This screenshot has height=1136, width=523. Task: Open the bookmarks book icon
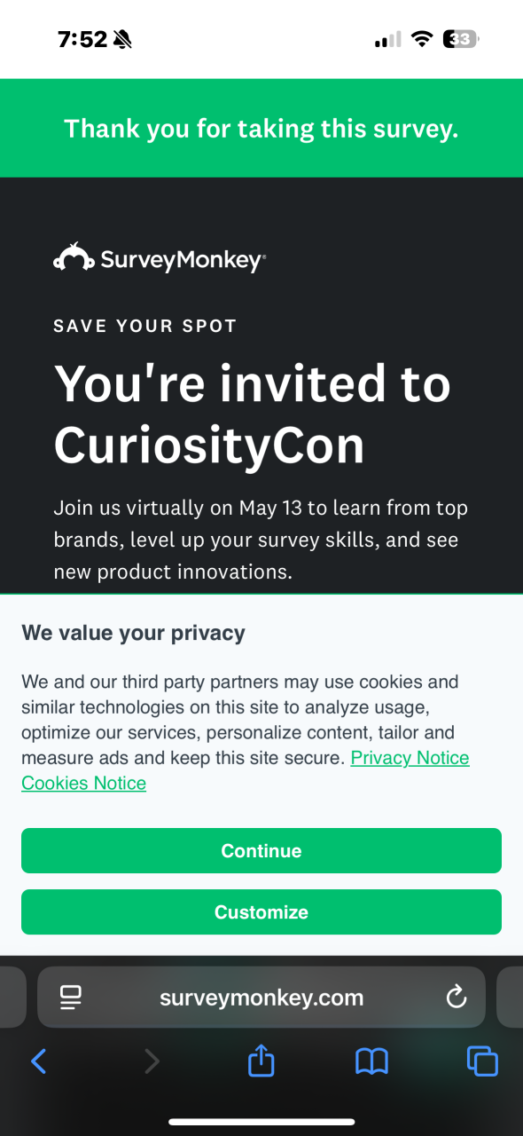371,1061
